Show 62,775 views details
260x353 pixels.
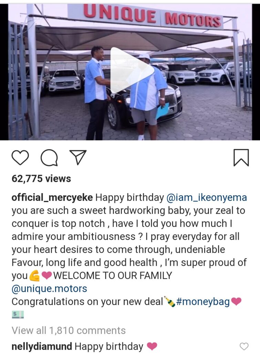tap(41, 179)
